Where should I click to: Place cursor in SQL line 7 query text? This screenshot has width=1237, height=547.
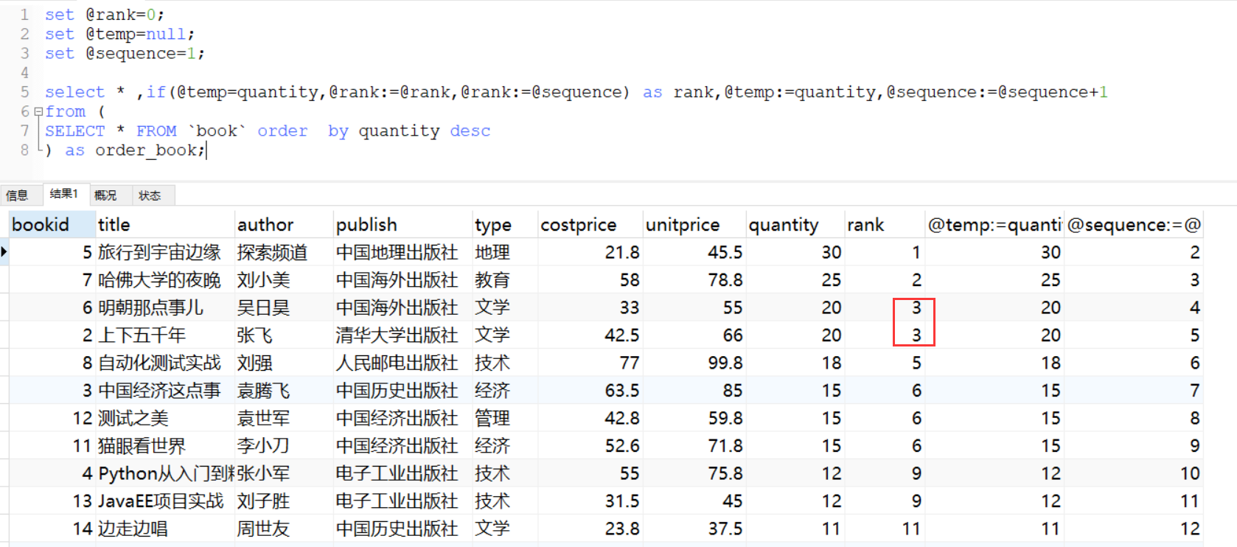pyautogui.click(x=268, y=131)
